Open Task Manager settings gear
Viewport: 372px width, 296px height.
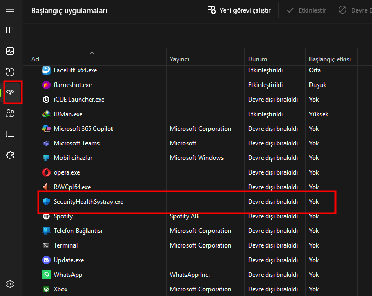(x=10, y=284)
